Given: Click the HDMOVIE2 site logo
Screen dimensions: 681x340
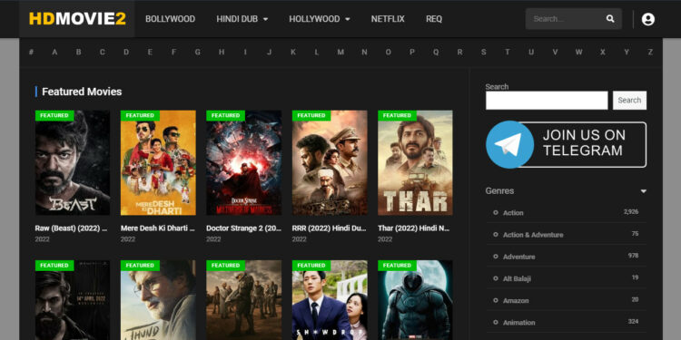Looking at the screenshot, I should tap(77, 19).
